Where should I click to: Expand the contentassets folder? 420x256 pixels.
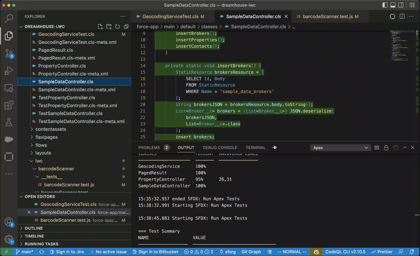pyautogui.click(x=51, y=129)
